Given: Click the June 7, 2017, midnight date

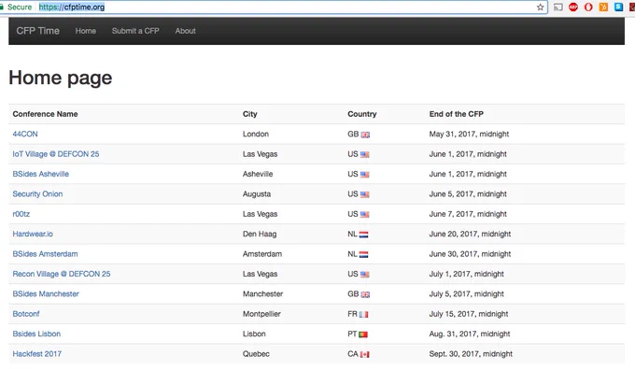Looking at the screenshot, I should [x=468, y=214].
